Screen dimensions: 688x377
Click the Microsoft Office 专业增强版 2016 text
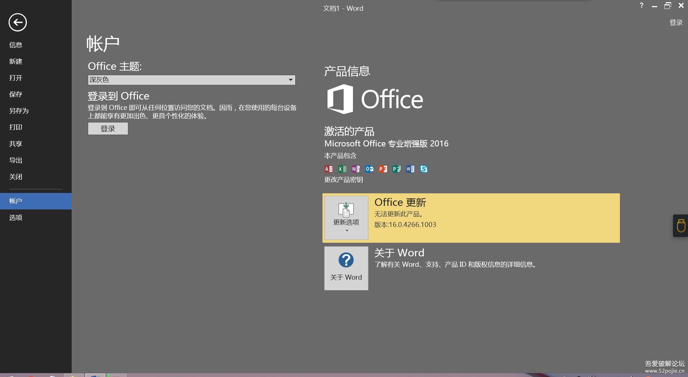[386, 144]
